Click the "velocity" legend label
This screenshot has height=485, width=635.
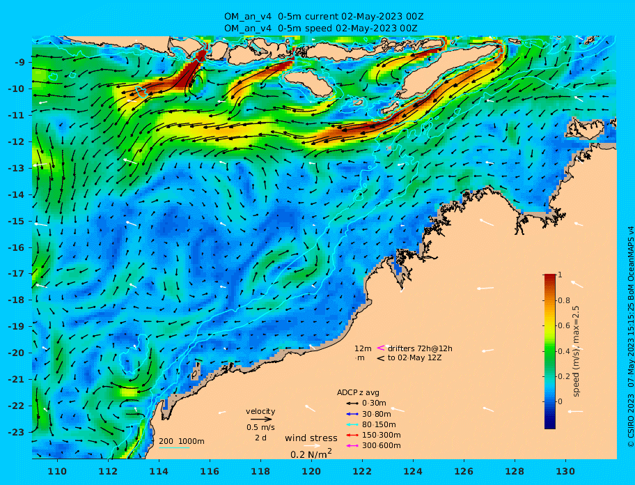click(260, 411)
